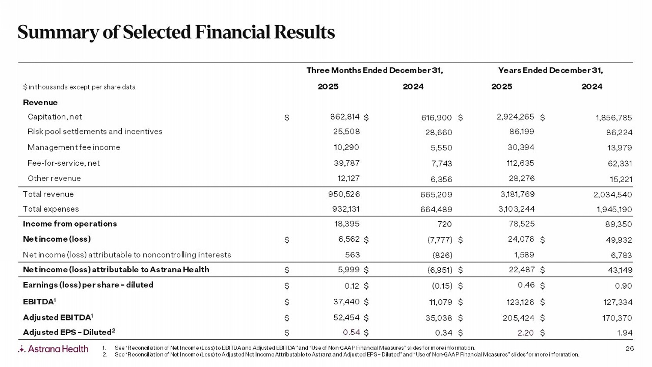652x367 pixels.
Task: Click the 'Adjusted EBITDA' row label
Action: (58, 317)
